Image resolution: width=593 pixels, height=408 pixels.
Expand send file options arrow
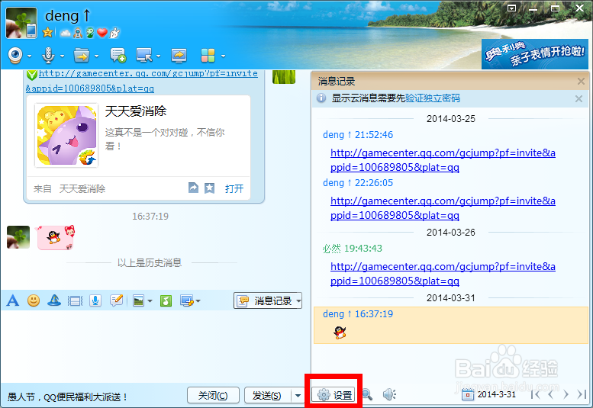click(x=96, y=56)
